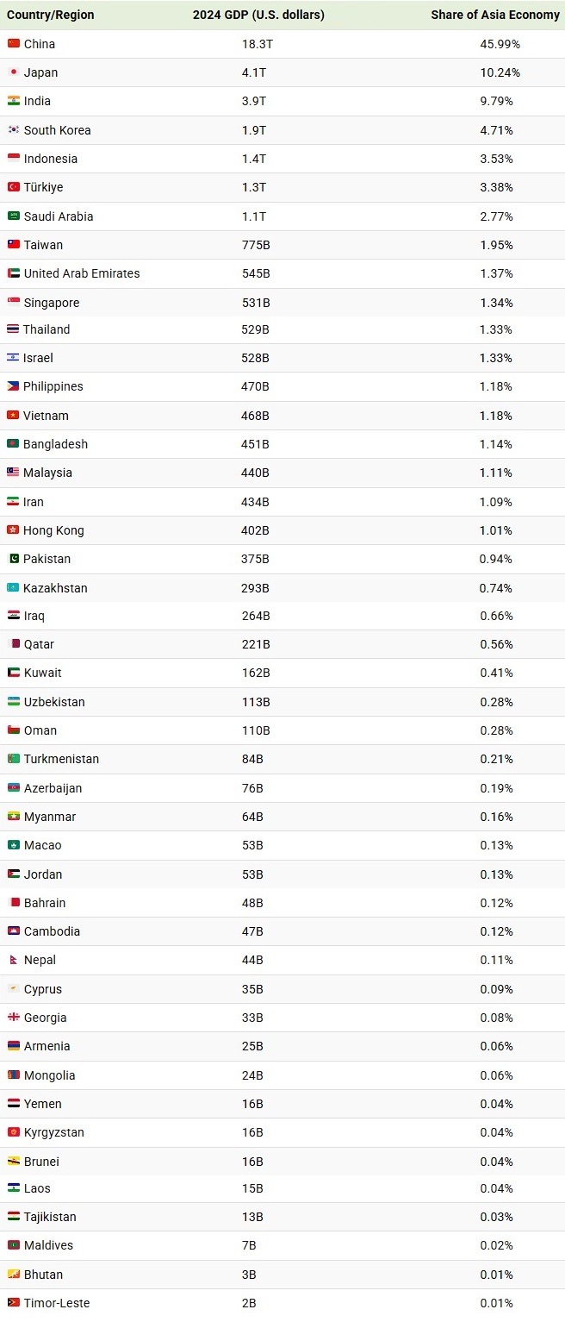Viewport: 565px width, 1322px height.
Task: Click the Nepal flag icon
Action: tap(13, 960)
